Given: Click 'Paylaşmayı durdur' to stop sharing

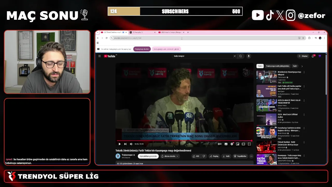Looking at the screenshot, I should point(142,49).
